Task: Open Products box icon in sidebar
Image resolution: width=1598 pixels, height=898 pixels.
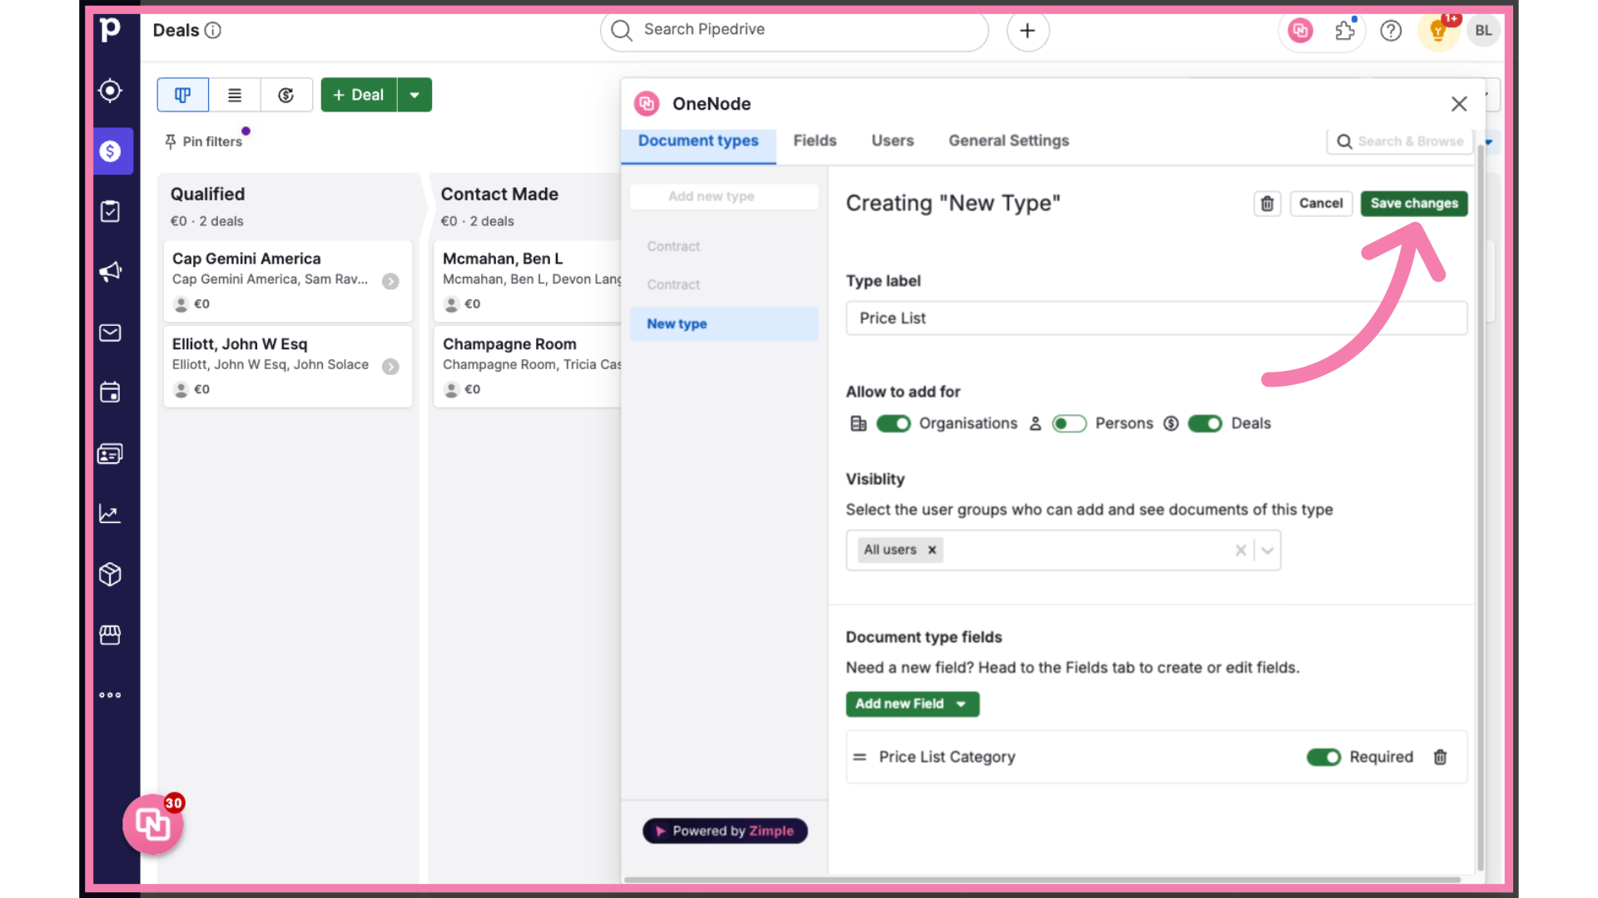Action: point(110,574)
